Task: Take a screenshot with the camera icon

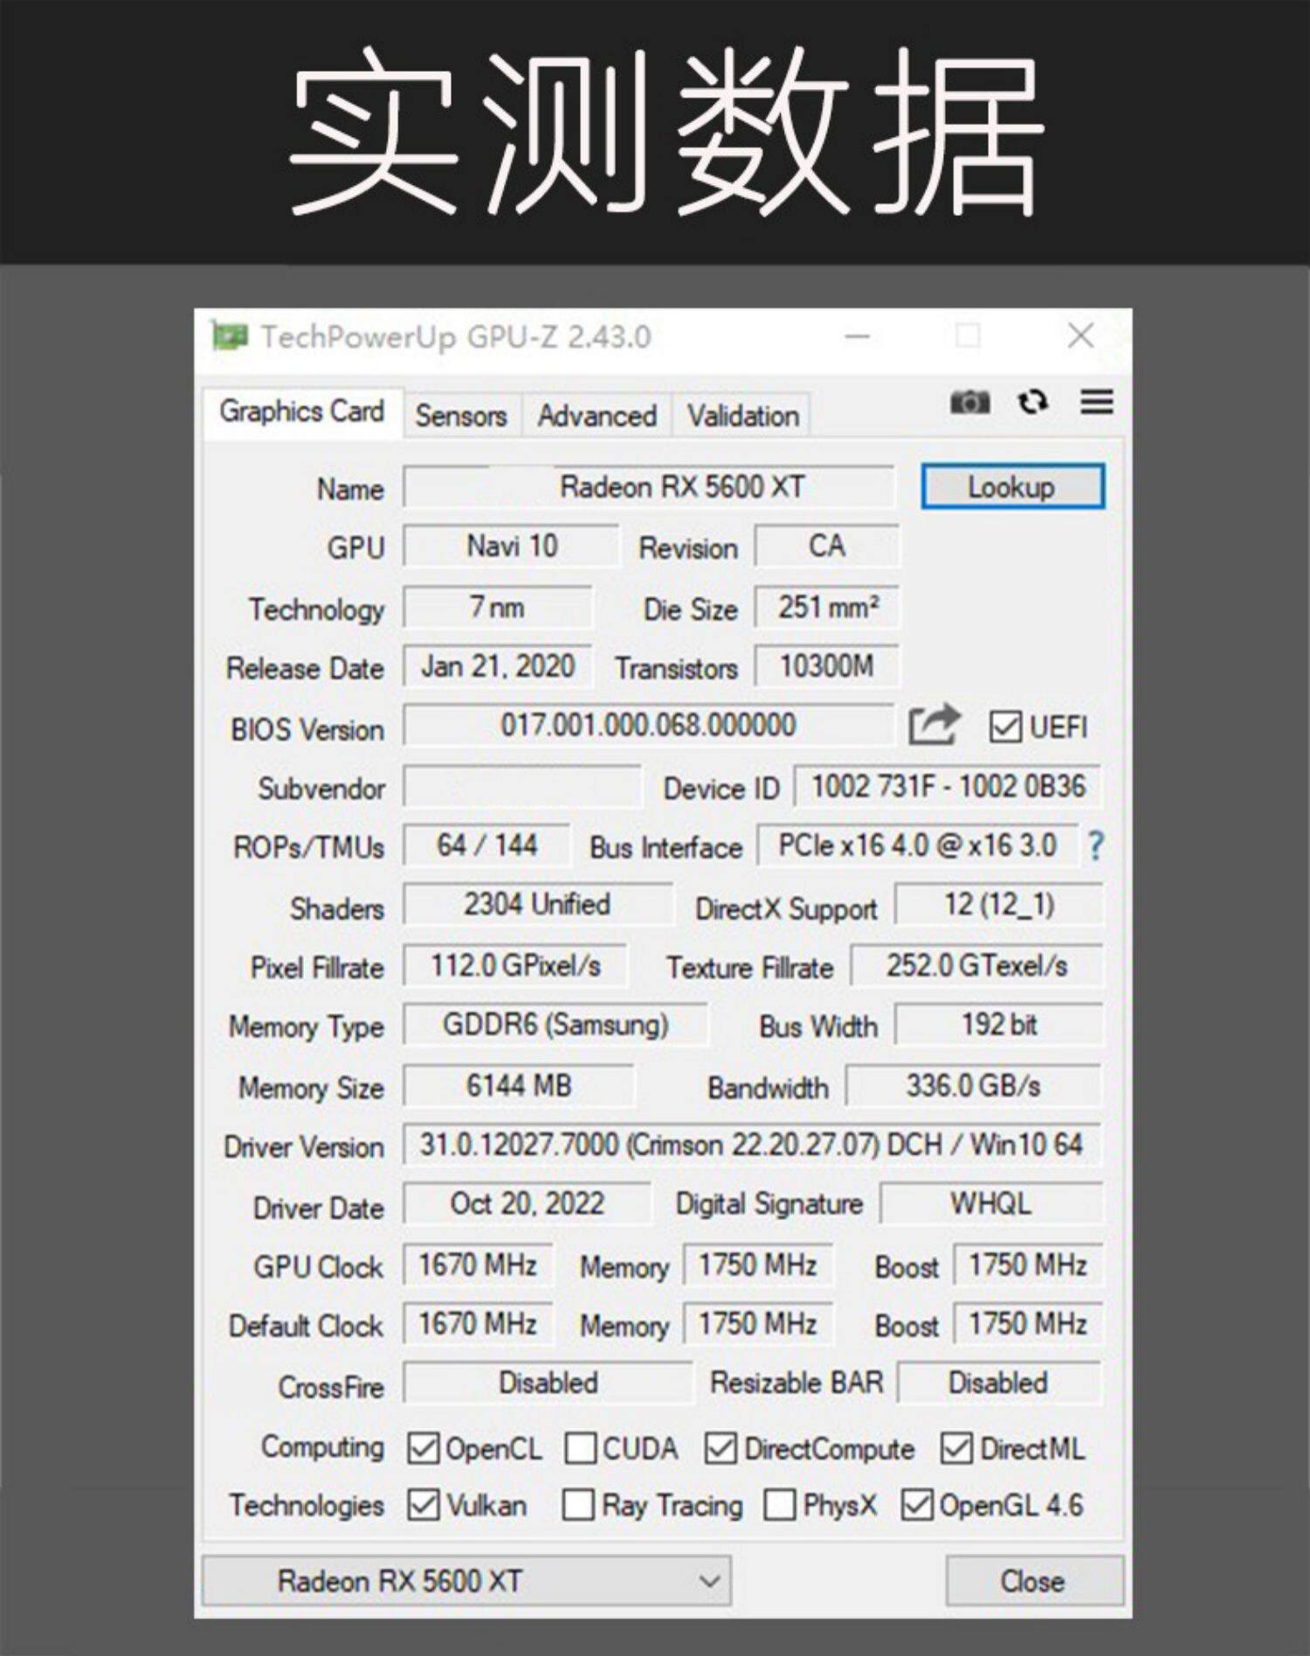Action: pyautogui.click(x=970, y=402)
